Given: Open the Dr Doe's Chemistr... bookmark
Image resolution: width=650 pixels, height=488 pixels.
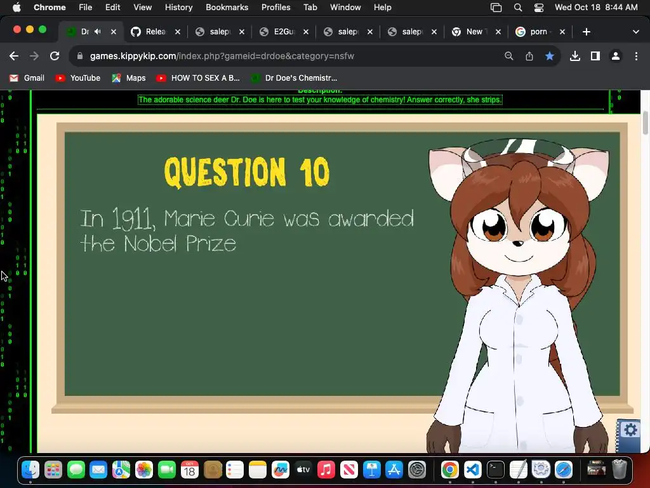Looking at the screenshot, I should pyautogui.click(x=295, y=78).
